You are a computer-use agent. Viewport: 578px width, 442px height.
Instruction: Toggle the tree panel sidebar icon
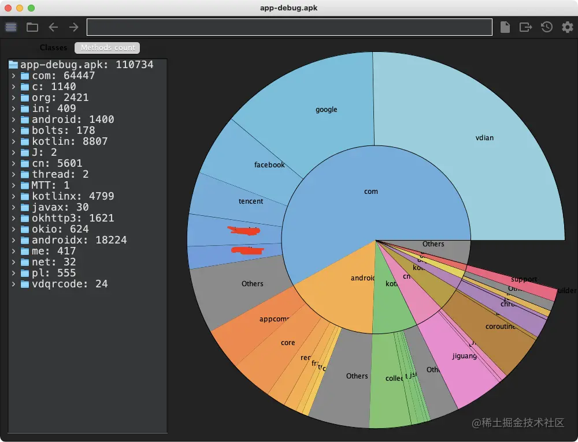11,27
